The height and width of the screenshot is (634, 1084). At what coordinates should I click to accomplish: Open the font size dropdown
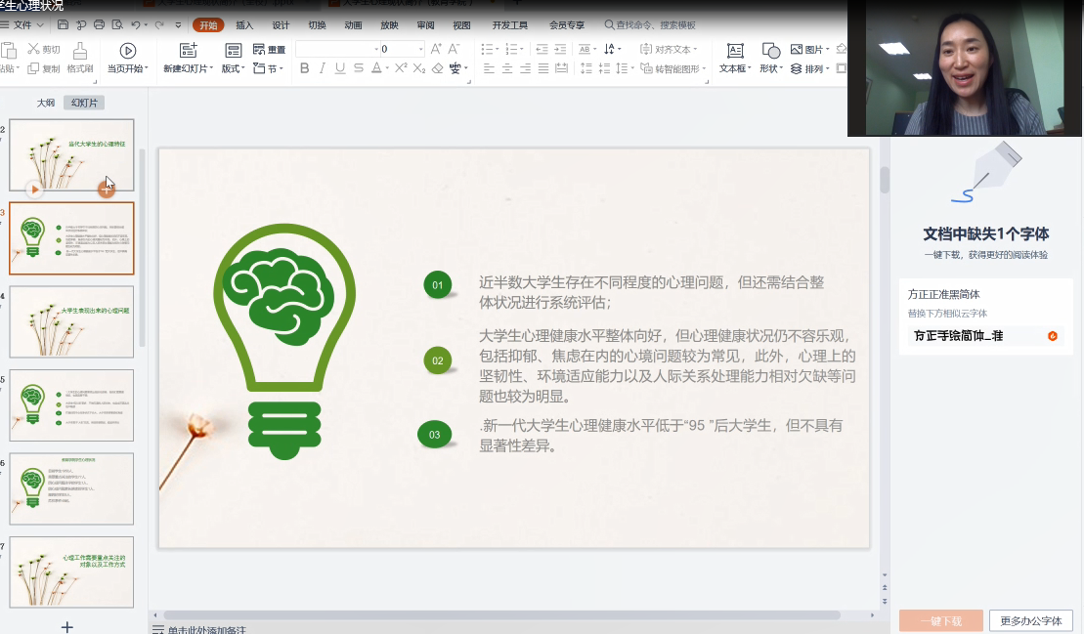click(420, 49)
